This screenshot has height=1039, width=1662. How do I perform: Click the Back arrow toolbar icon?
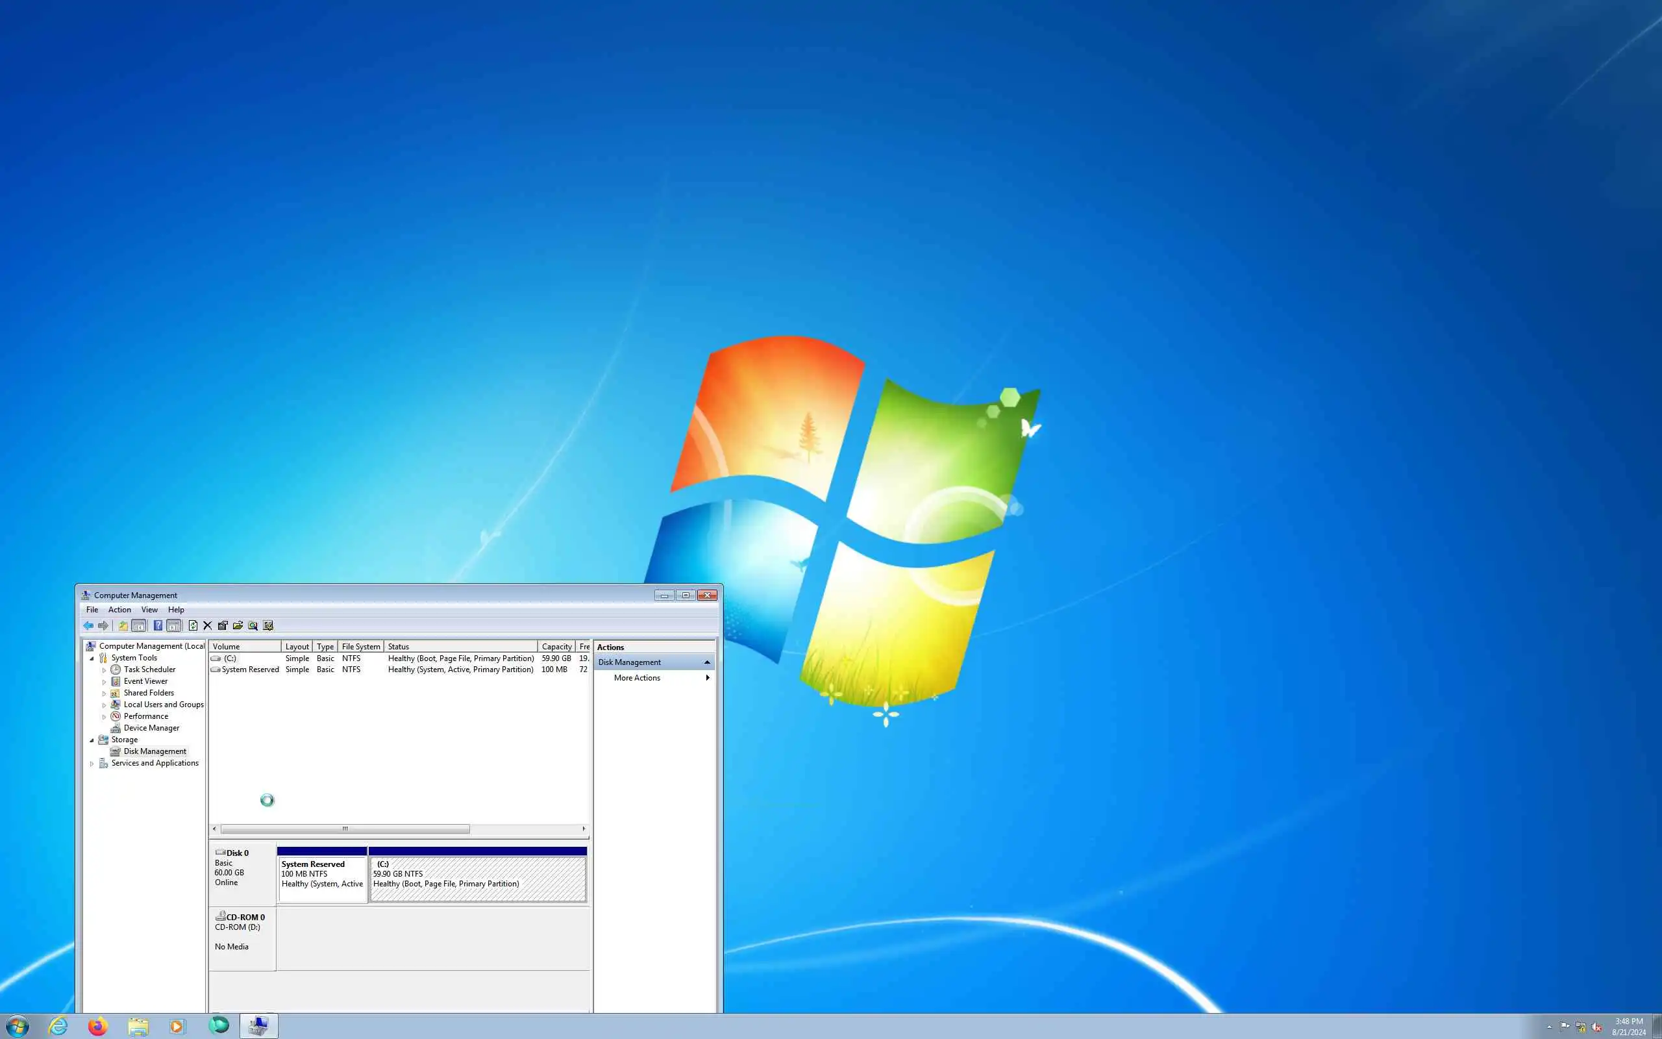88,625
